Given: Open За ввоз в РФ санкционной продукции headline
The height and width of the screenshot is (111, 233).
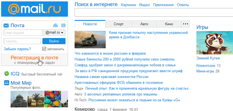Looking at the screenshot, I should [x=128, y=71].
